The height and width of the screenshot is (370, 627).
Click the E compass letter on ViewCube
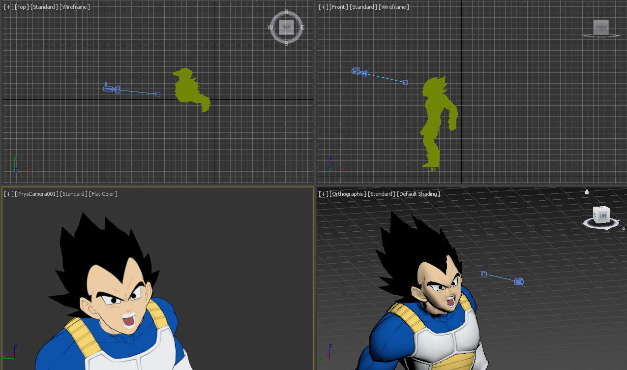tap(302, 28)
